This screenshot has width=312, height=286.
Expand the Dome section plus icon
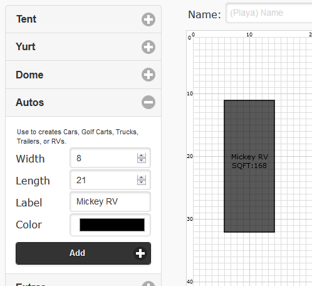point(148,75)
